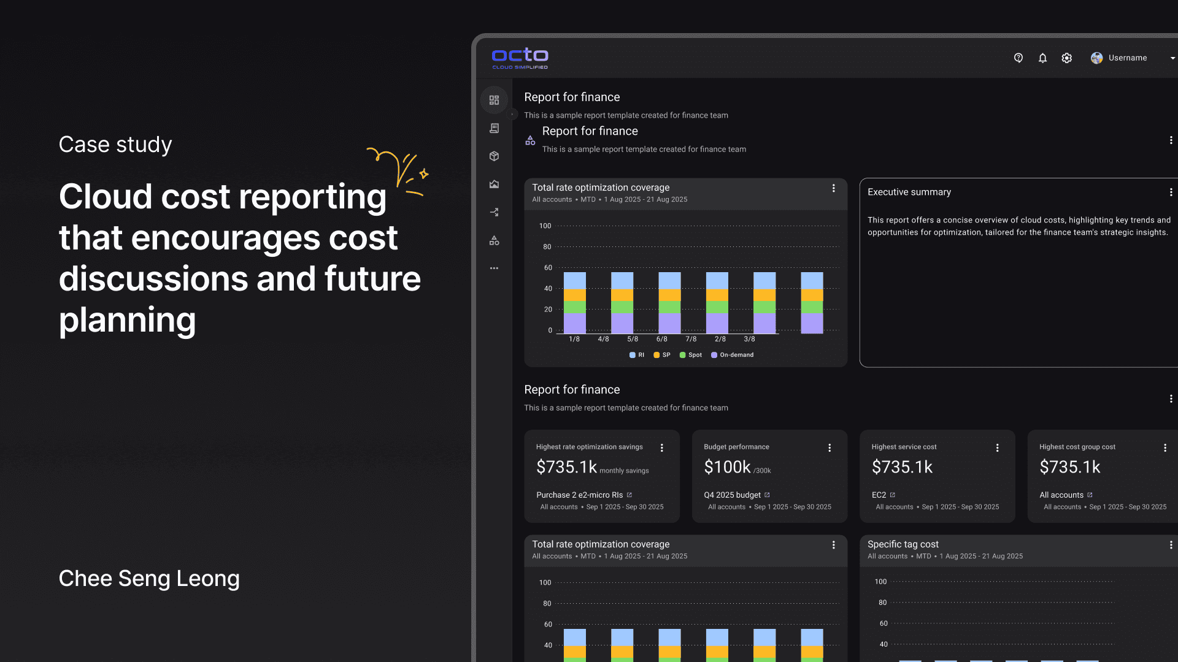1178x662 pixels.
Task: Open the help question mark icon
Action: (1018, 58)
